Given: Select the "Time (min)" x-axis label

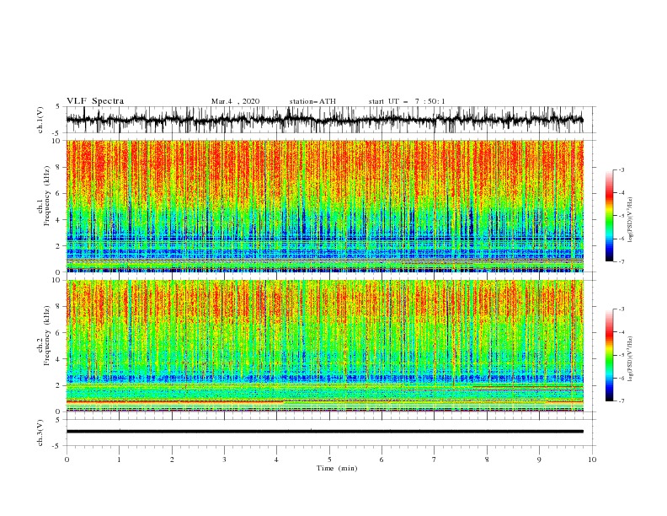Looking at the screenshot, I should tap(337, 468).
